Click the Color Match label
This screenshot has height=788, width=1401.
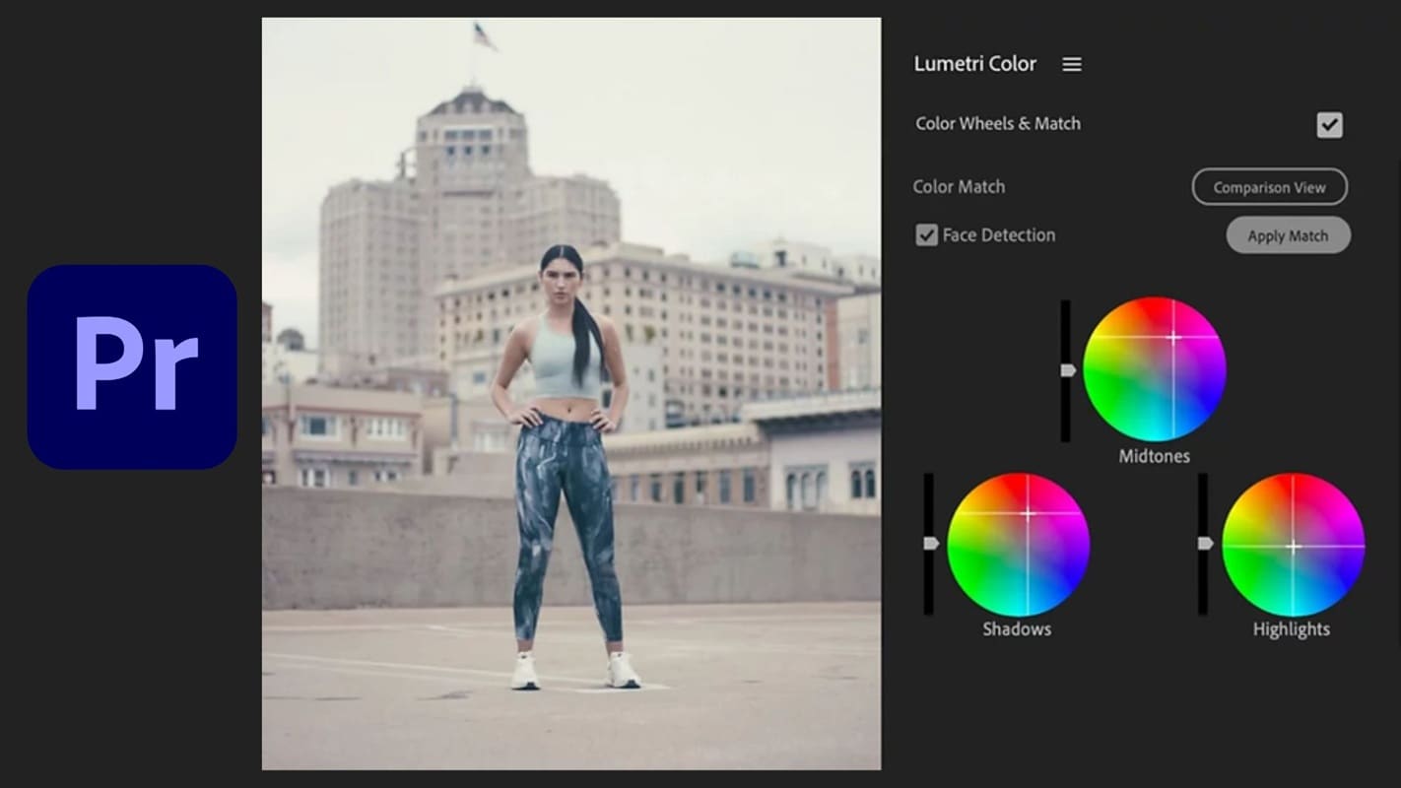958,186
